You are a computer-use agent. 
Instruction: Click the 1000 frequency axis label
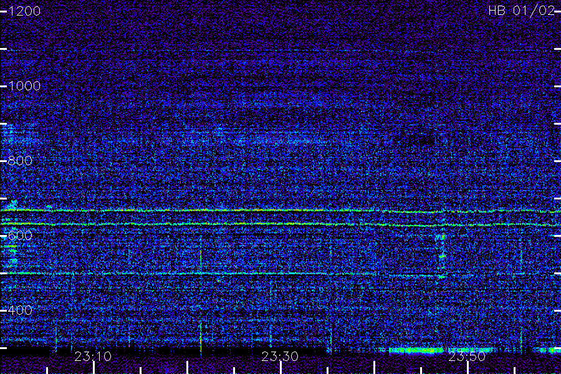(24, 86)
